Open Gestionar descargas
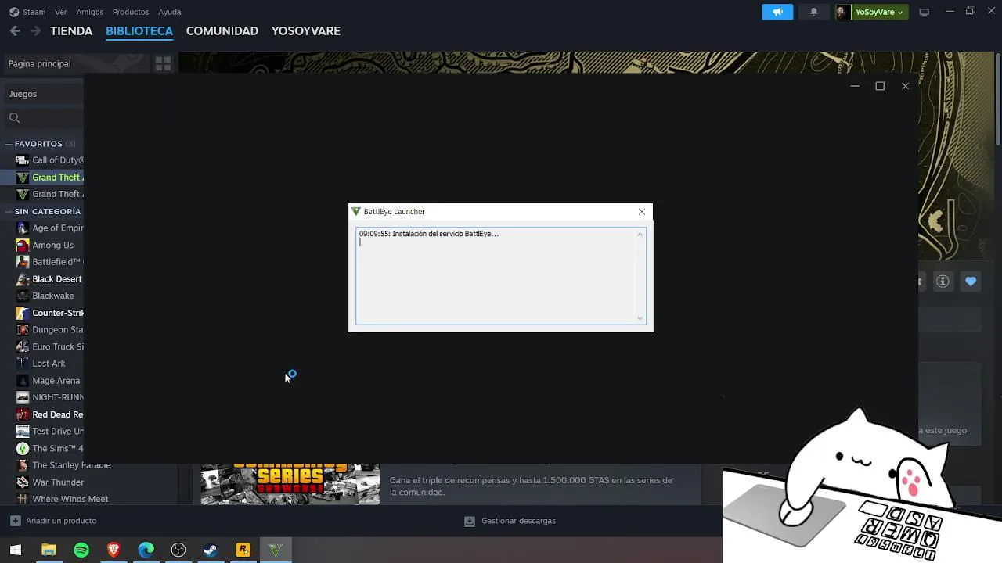 [x=510, y=521]
